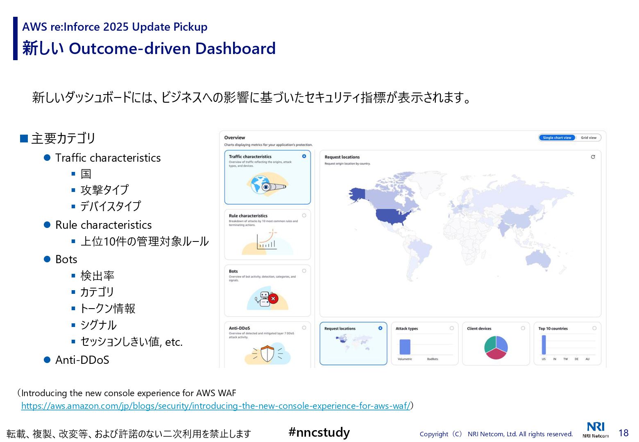
Task: Click the chart illustration in Rule characteristics card
Action: 267,242
